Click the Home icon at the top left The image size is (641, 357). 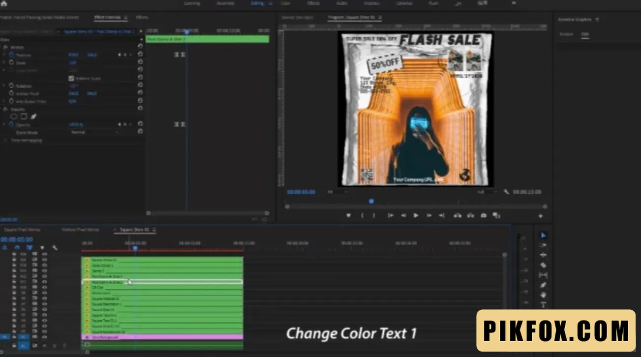pyautogui.click(x=4, y=3)
